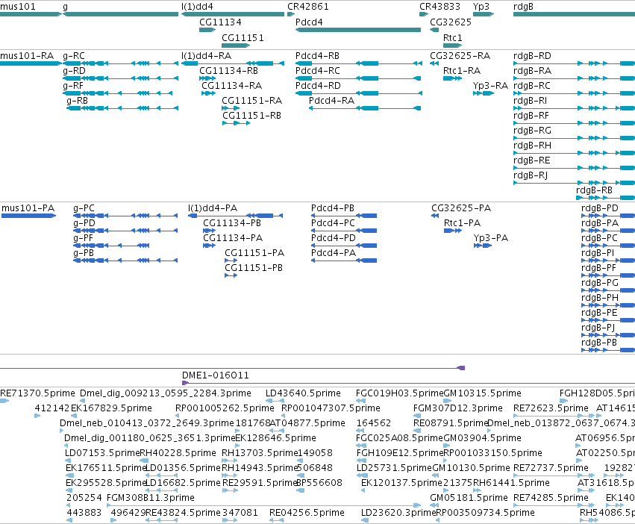
Task: Open the CR43833 gene label
Action: click(x=440, y=7)
